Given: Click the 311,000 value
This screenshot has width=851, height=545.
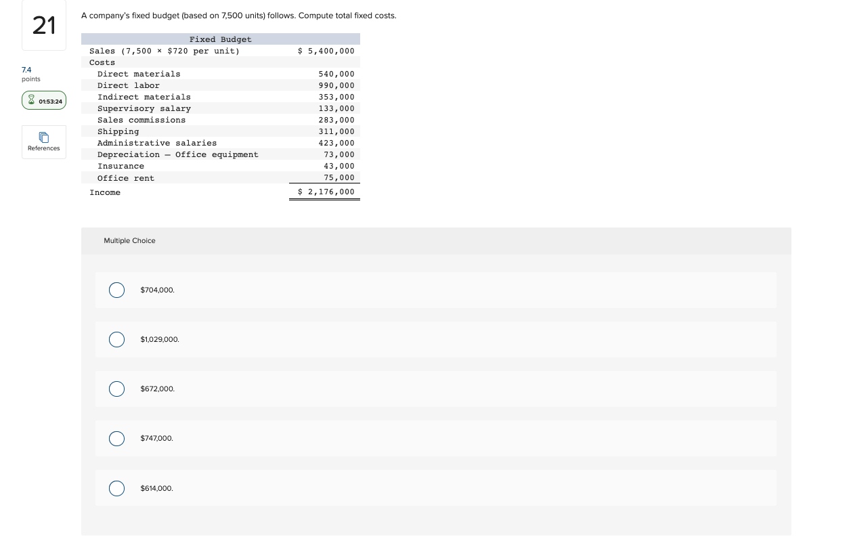Looking at the screenshot, I should point(336,131).
